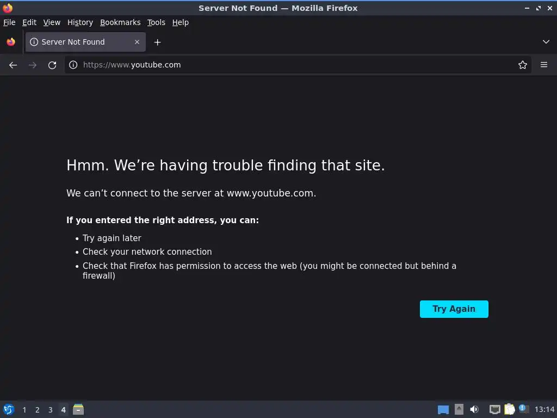Open the volume speaker control
Screen dimensions: 557x418
pos(474,409)
